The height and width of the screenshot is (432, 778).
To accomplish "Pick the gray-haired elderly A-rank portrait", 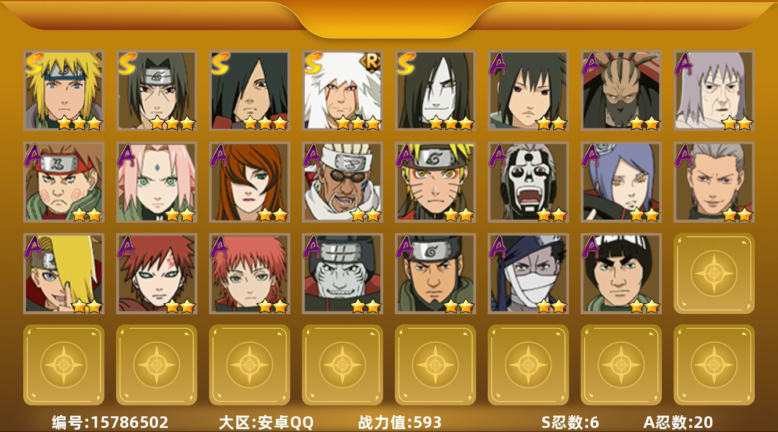I will pos(714,90).
